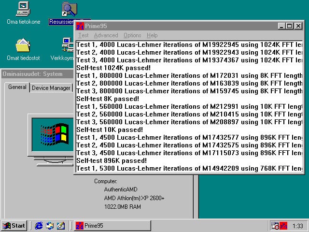Image resolution: width=309 pixels, height=232 pixels.
Task: Open the Test menu in Prime95
Action: click(x=84, y=35)
